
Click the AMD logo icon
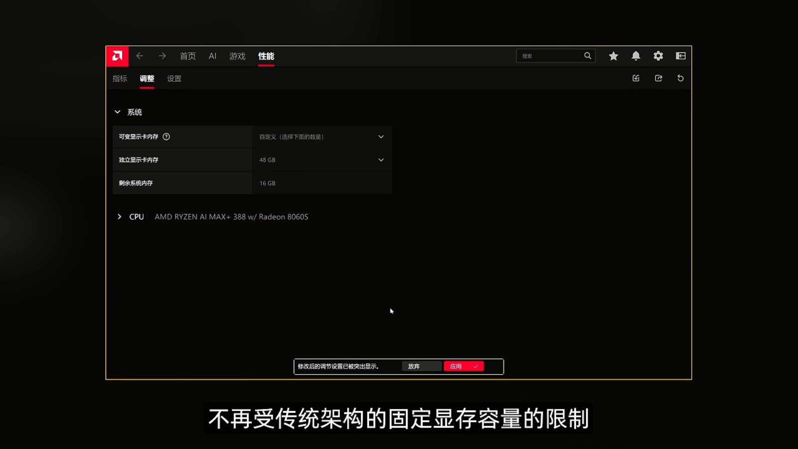click(117, 56)
